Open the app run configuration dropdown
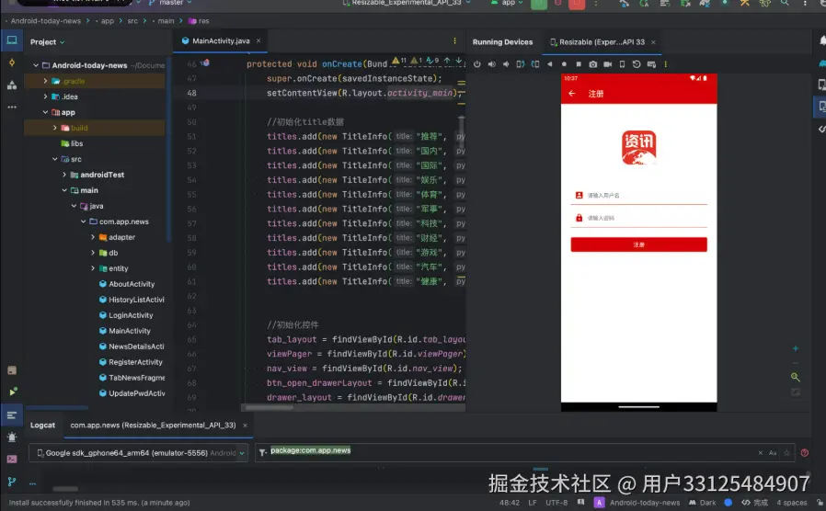826x511 pixels. (508, 3)
